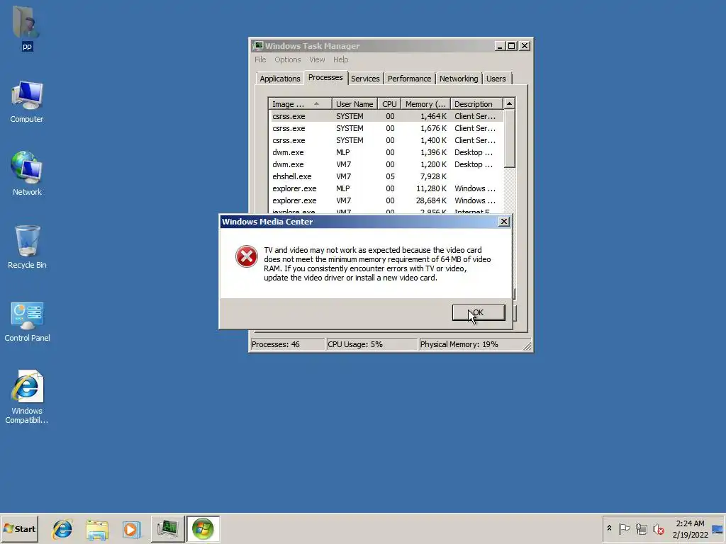Open Action Center flag tray icon
Viewport: 726px width, 544px height.
(624, 528)
